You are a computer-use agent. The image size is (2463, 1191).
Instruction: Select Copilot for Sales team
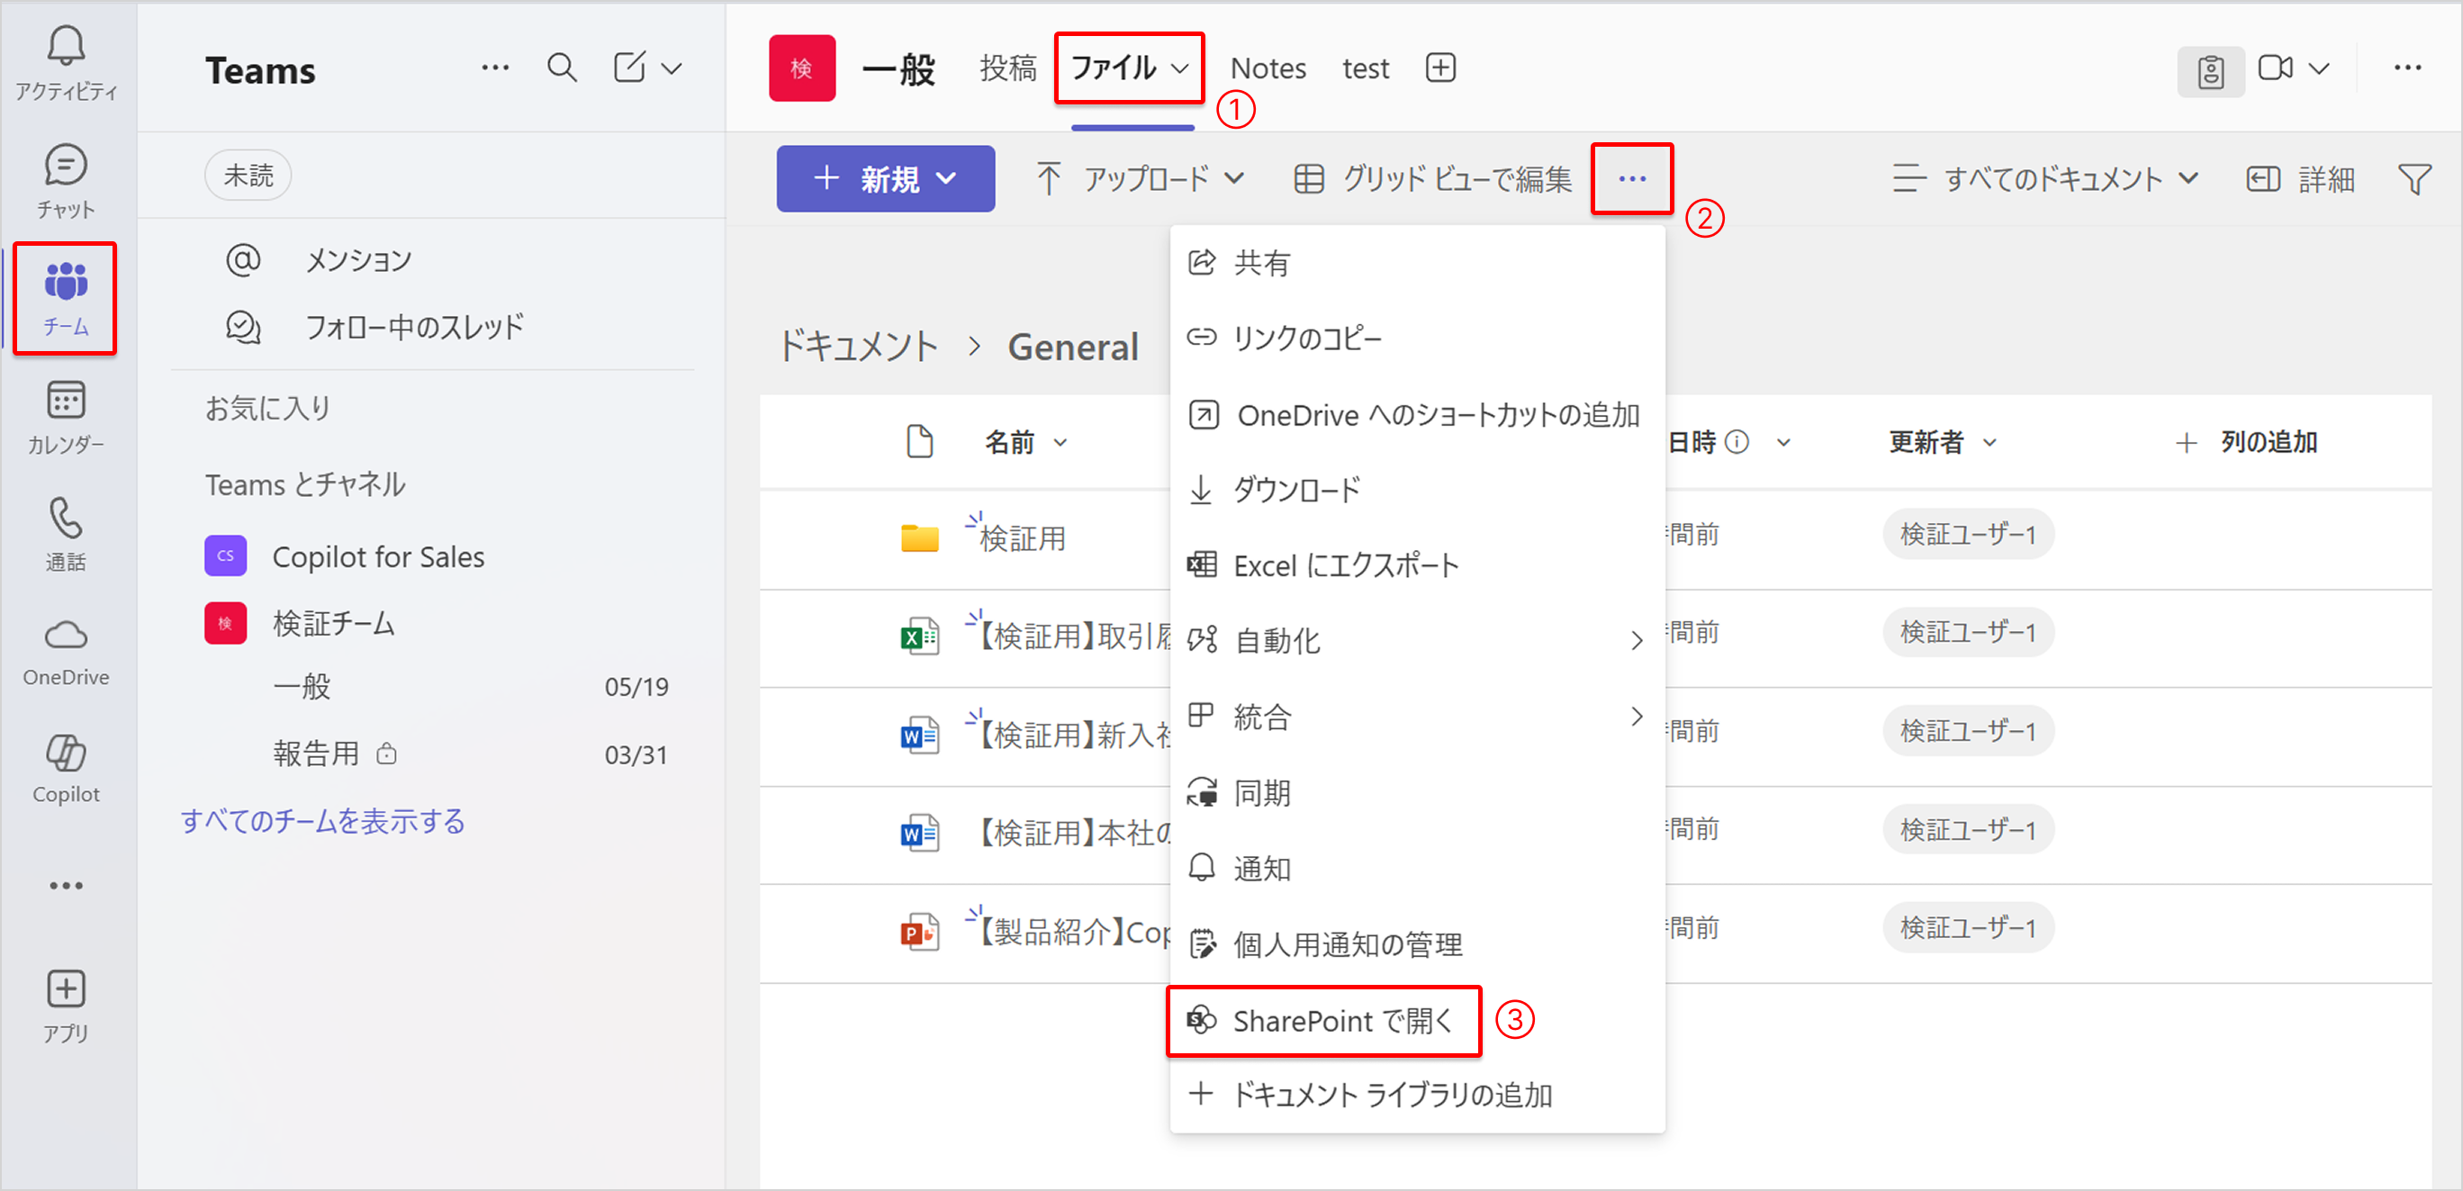pyautogui.click(x=378, y=556)
